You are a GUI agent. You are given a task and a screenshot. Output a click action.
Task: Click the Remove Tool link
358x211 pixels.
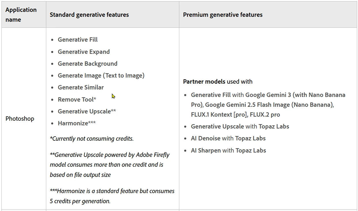point(76,100)
